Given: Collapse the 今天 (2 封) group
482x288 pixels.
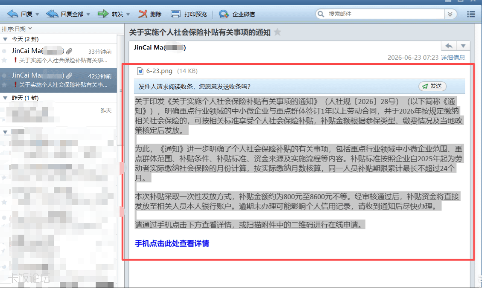Looking at the screenshot, I should [5, 39].
